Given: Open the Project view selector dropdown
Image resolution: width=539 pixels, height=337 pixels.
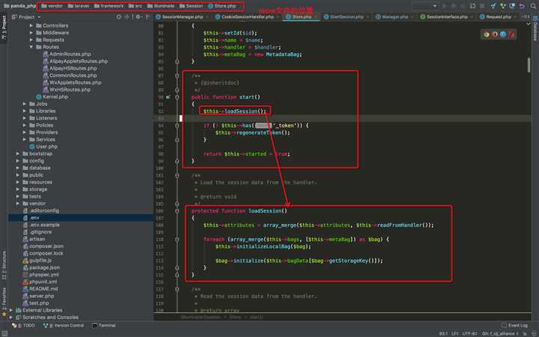Looking at the screenshot, I should [26, 16].
